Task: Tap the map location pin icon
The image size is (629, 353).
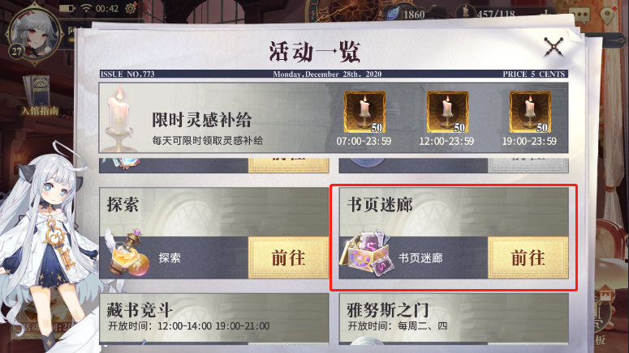Action: pyautogui.click(x=609, y=15)
